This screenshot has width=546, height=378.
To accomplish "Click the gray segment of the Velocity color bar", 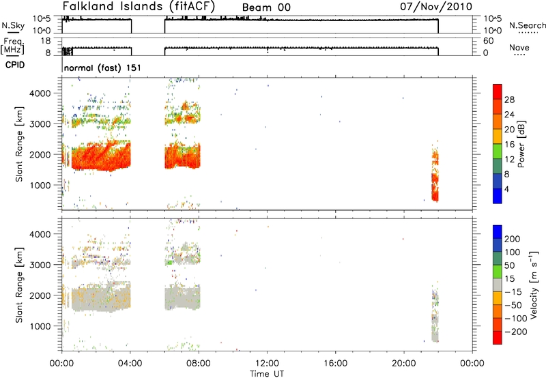I will click(498, 285).
